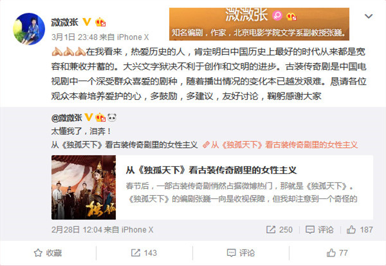Open 评论 in the bottom action bar
This screenshot has height=266, width=386.
pyautogui.click(x=241, y=253)
